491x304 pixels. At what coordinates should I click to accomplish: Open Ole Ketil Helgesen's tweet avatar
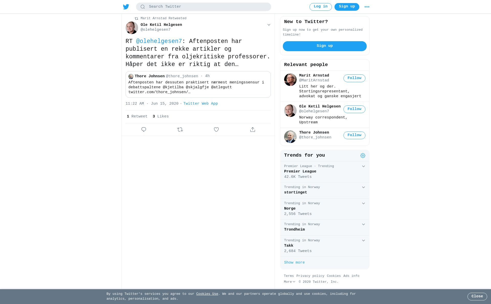pyautogui.click(x=132, y=28)
